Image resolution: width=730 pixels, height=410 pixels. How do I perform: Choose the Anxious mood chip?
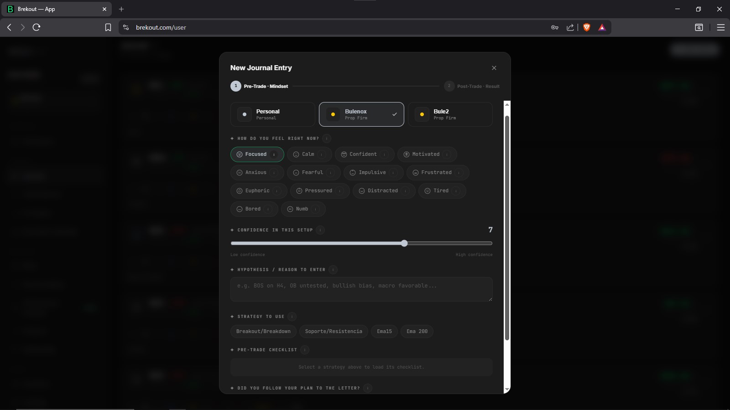(257, 173)
